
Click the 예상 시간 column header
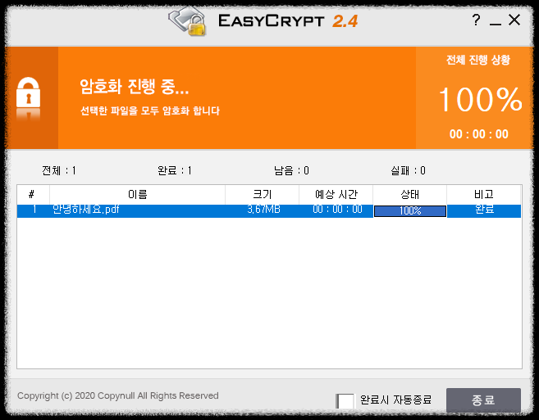click(336, 195)
